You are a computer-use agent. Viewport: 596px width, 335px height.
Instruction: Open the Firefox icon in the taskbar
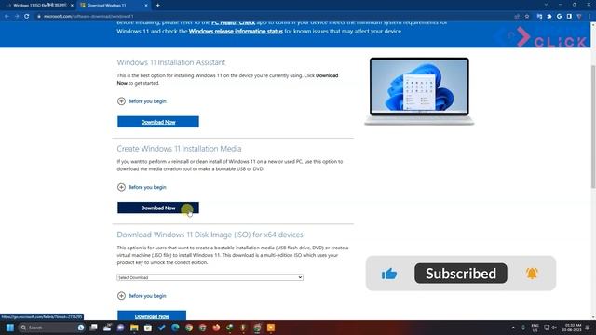(x=216, y=328)
